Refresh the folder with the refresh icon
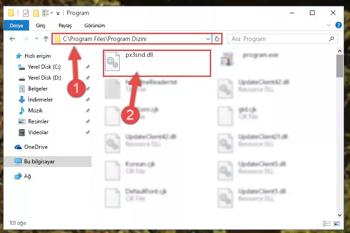 (217, 39)
